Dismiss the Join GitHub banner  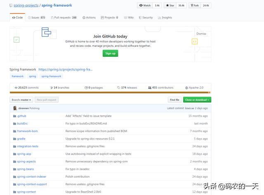pyautogui.click(x=201, y=34)
